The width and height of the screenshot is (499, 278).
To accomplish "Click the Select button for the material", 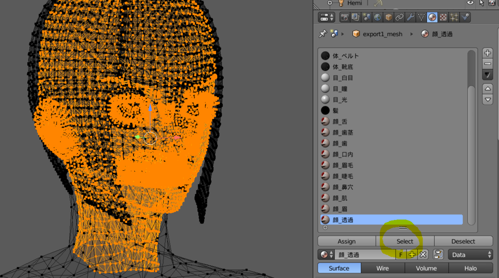I will pyautogui.click(x=405, y=241).
